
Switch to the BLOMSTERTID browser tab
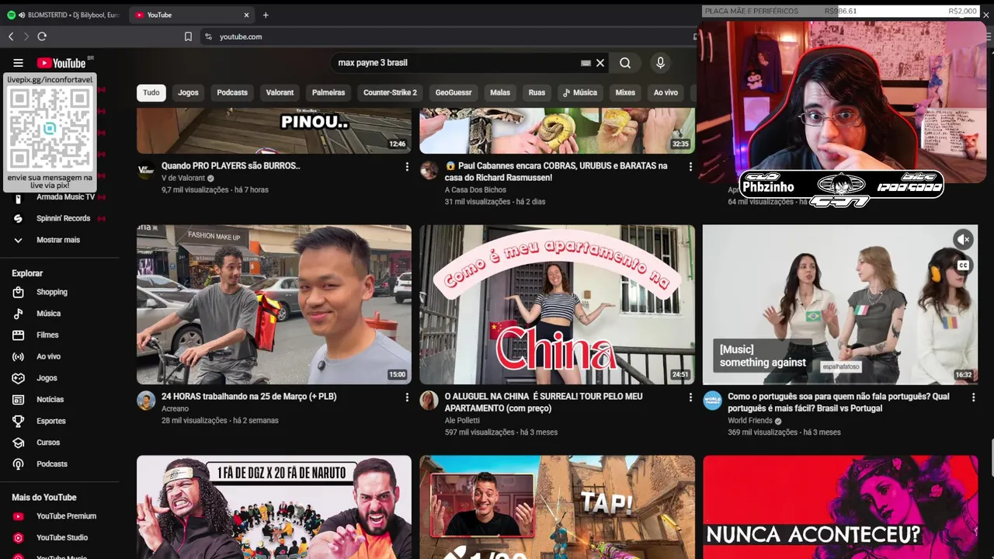(x=64, y=15)
